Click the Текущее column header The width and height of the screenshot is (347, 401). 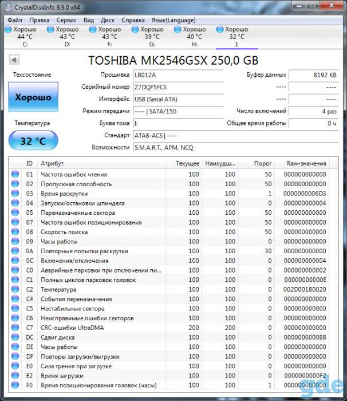(184, 163)
